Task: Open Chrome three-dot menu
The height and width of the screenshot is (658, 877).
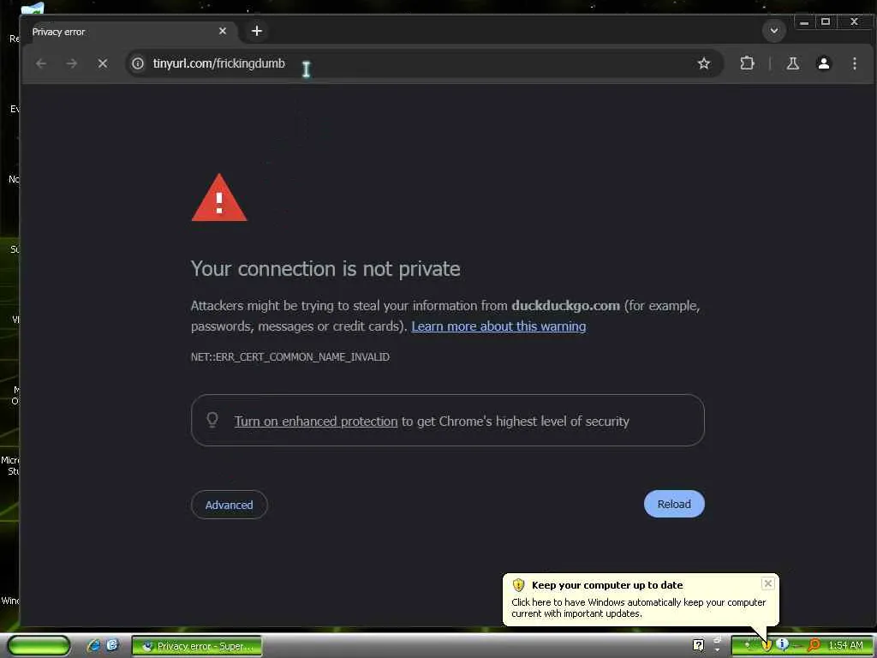Action: pyautogui.click(x=855, y=63)
